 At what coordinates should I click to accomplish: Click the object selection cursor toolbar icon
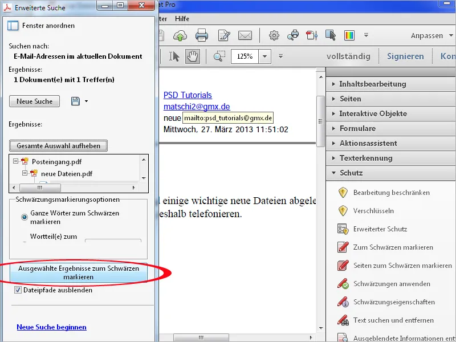[x=331, y=35]
